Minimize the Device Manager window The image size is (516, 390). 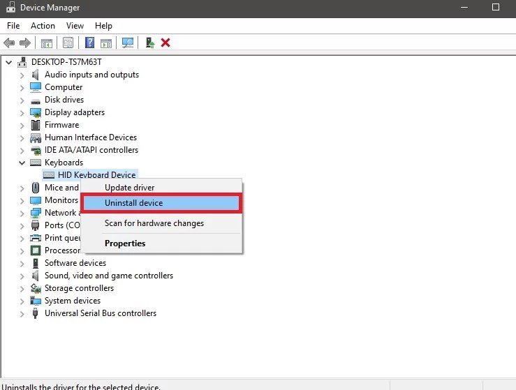tap(464, 7)
